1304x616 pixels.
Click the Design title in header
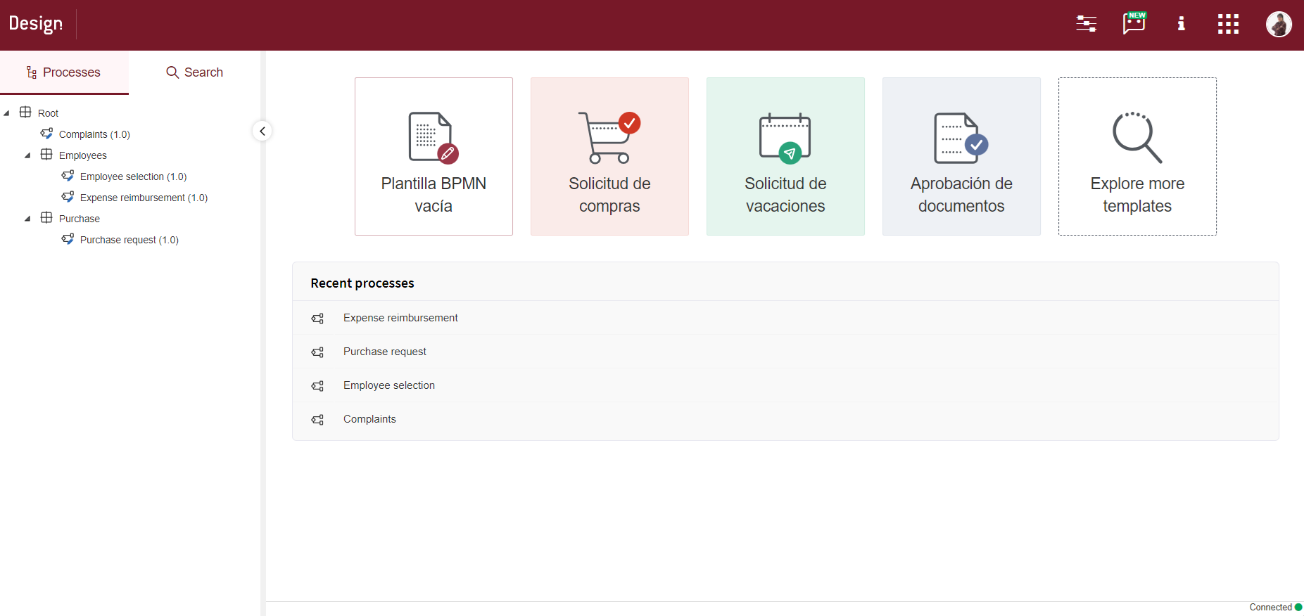[x=36, y=24]
